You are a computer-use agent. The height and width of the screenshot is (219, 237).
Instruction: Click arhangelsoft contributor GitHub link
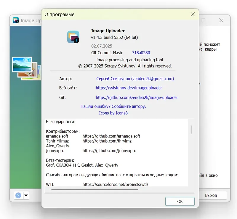coord(112,136)
